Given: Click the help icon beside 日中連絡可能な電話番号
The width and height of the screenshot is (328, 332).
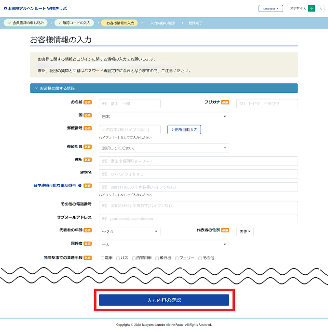Looking at the screenshot, I should (x=80, y=186).
